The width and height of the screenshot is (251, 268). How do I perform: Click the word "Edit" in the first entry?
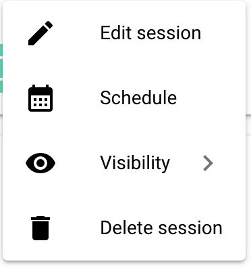115,33
